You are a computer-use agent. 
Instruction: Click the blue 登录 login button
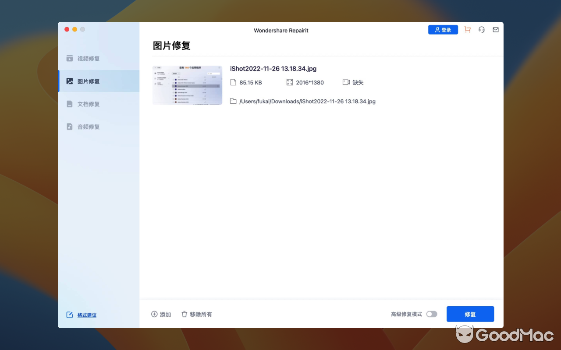(443, 29)
